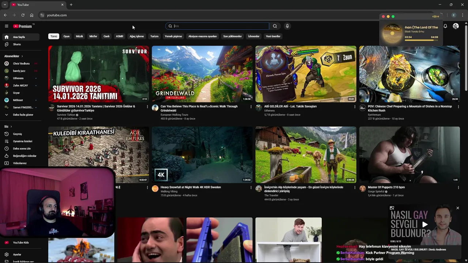
Task: Open the YouTube hamburger guide menu
Action: click(6, 26)
